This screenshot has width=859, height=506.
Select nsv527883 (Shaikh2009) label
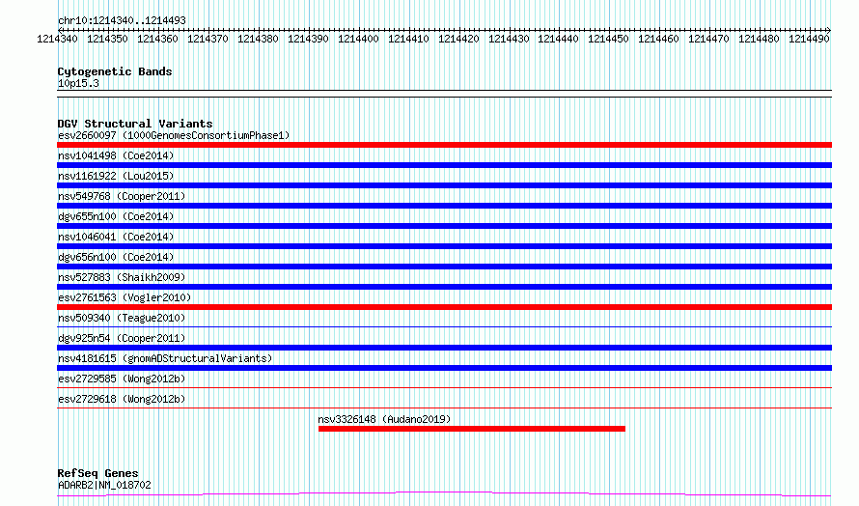pos(122,277)
